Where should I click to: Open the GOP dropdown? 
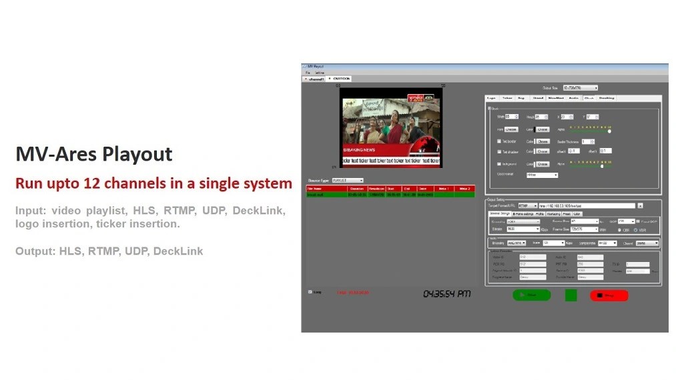(627, 221)
